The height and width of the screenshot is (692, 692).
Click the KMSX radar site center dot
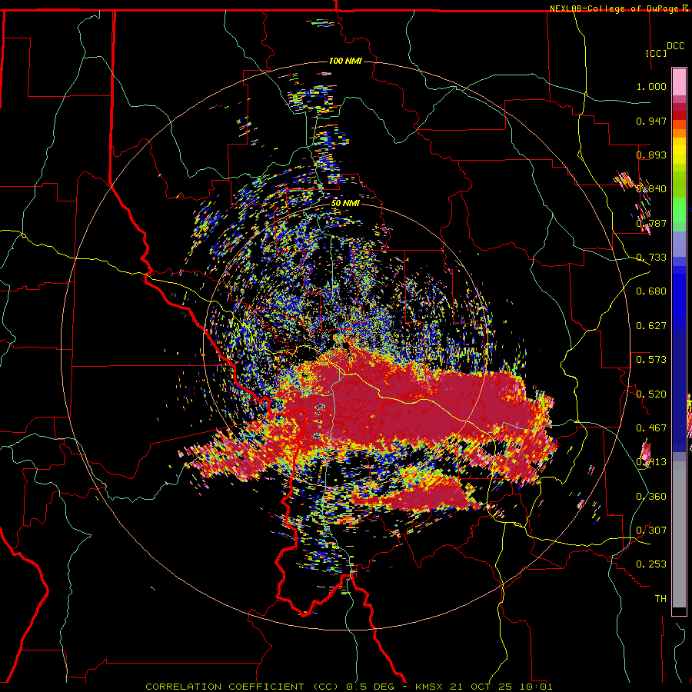coord(347,345)
